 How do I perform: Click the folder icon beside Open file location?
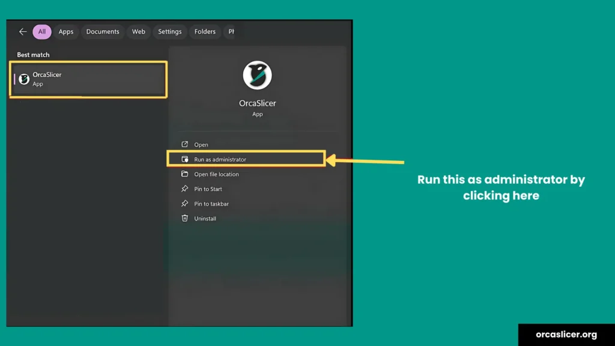pyautogui.click(x=185, y=174)
